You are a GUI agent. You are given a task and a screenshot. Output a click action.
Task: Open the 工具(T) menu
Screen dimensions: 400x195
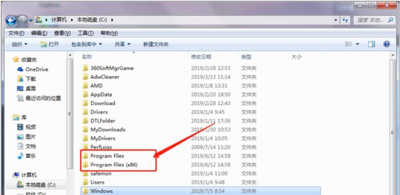pos(85,33)
